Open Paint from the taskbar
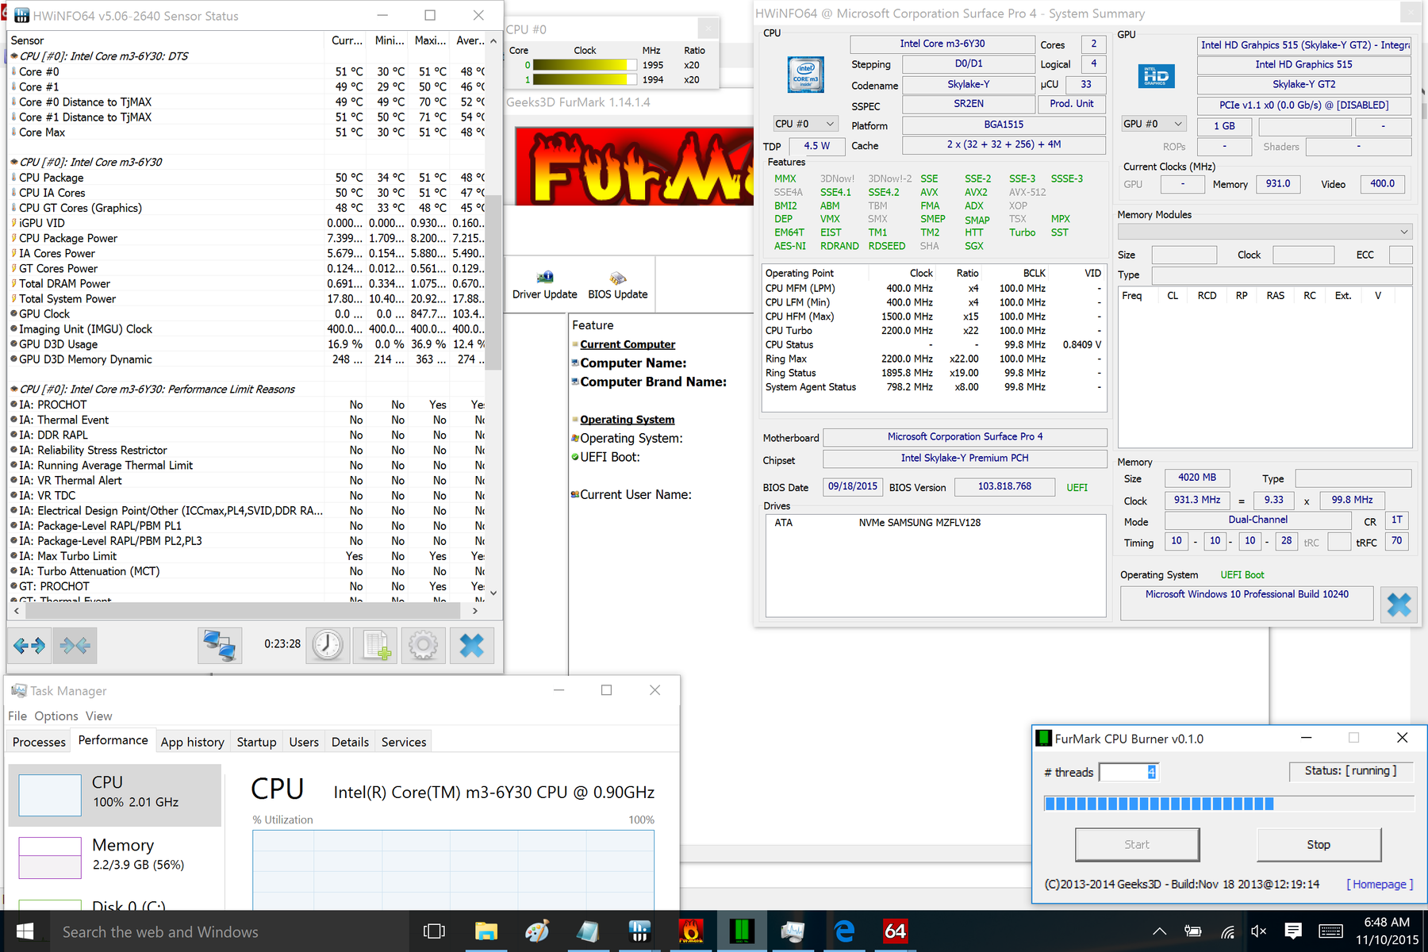 [x=537, y=931]
